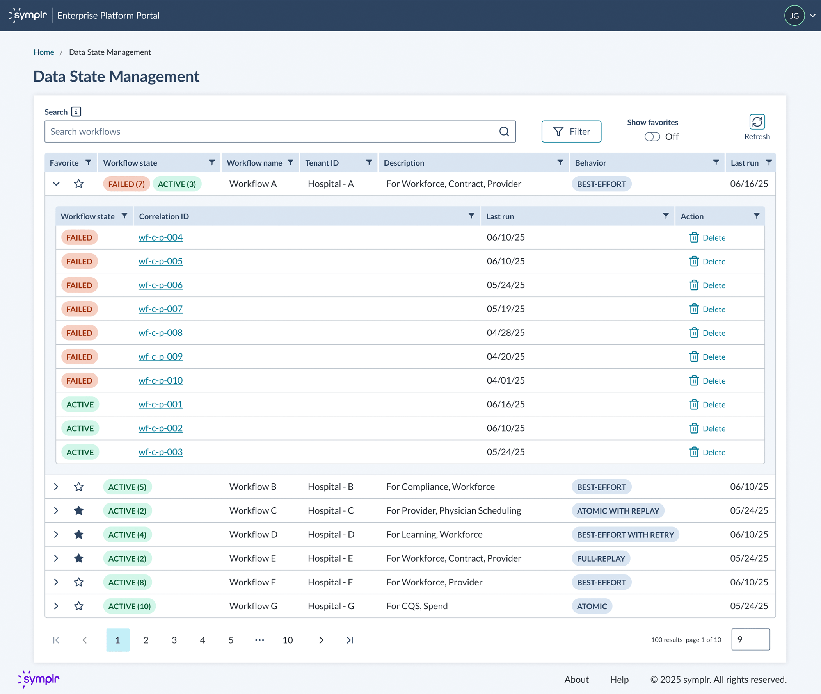Screen dimensions: 821x694
Task: Click the Home breadcrumb link
Action: point(44,52)
